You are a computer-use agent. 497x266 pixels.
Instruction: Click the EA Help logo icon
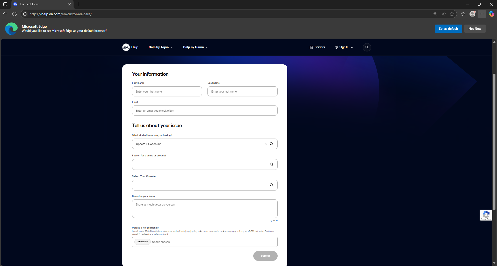[x=126, y=47]
